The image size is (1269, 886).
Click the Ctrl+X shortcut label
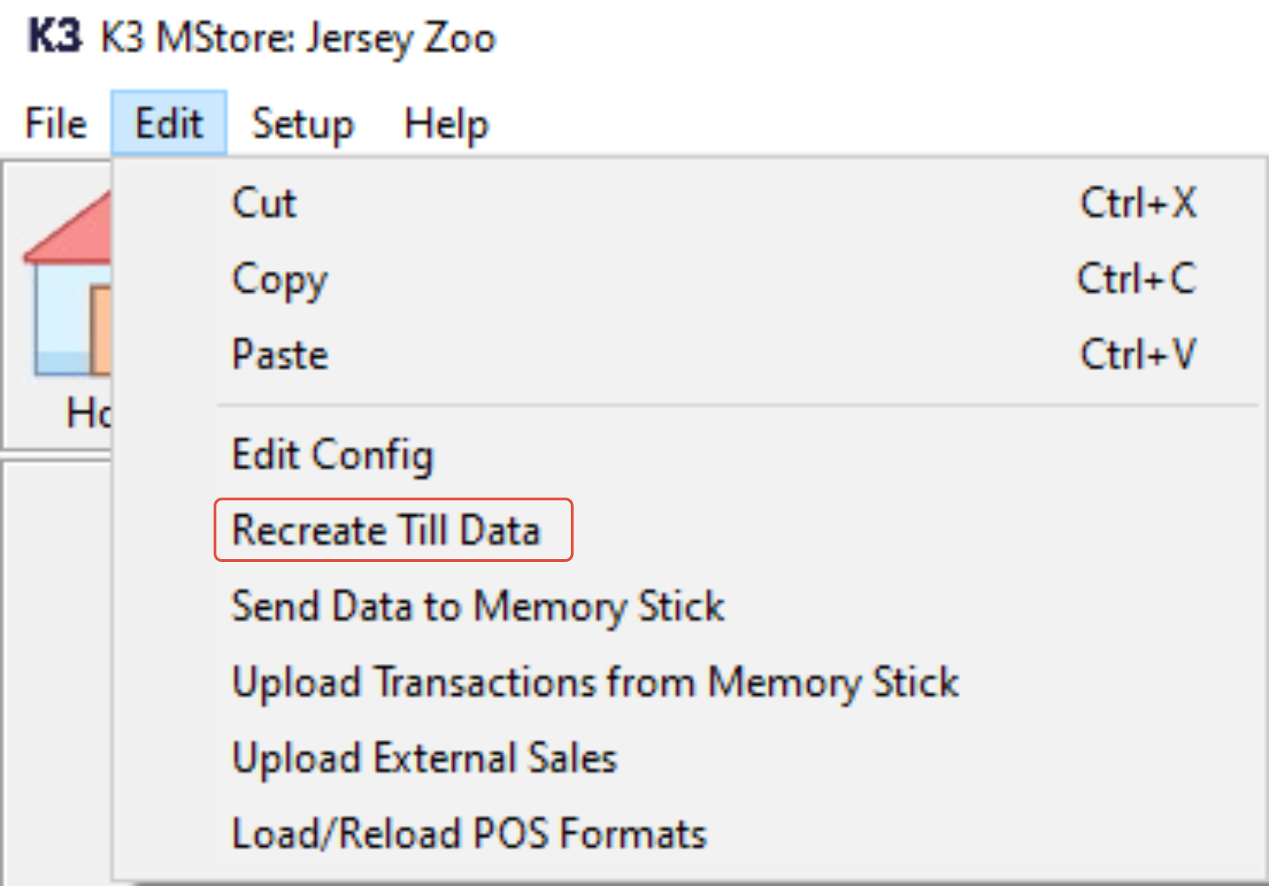tap(1138, 203)
